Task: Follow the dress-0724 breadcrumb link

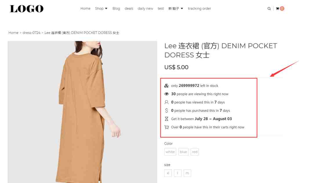Action: coord(31,33)
